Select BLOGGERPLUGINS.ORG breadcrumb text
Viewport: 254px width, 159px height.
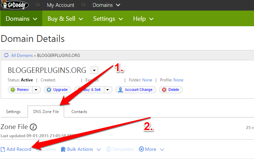click(59, 55)
